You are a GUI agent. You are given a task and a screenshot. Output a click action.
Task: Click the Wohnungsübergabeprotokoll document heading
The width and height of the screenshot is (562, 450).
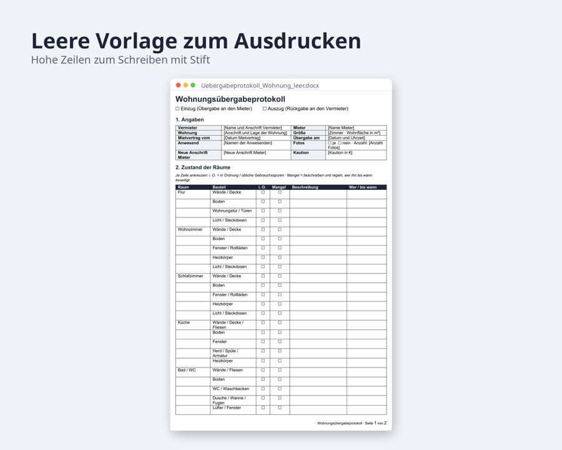(230, 99)
